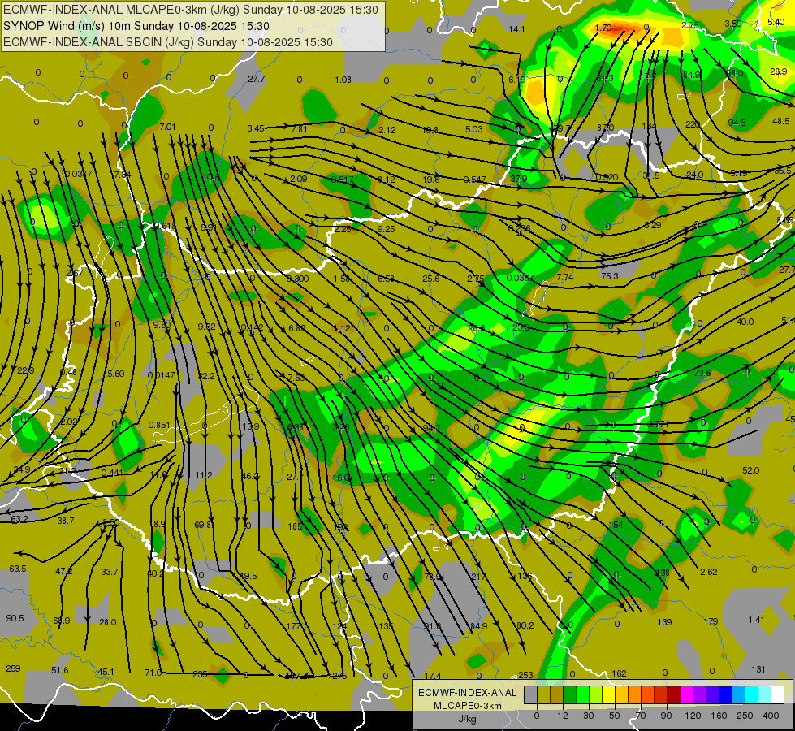Click legend tick label 400
The height and width of the screenshot is (731, 795).
tap(771, 716)
